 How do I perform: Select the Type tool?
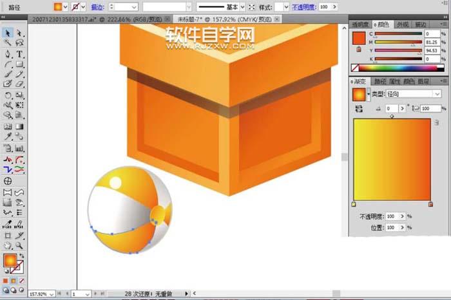pos(19,53)
